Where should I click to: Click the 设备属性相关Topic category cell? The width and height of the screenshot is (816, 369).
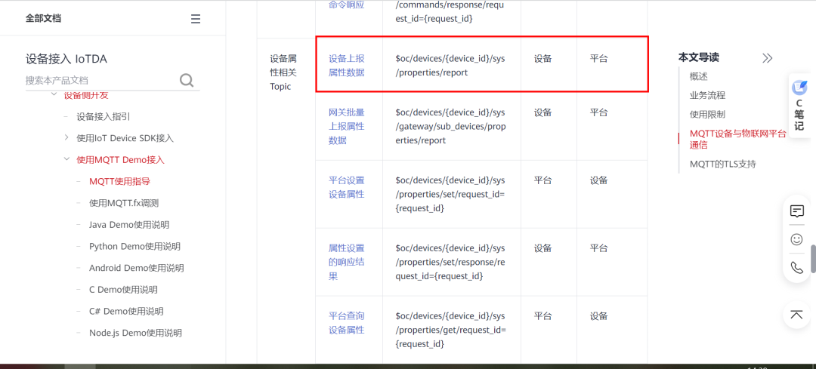[283, 72]
